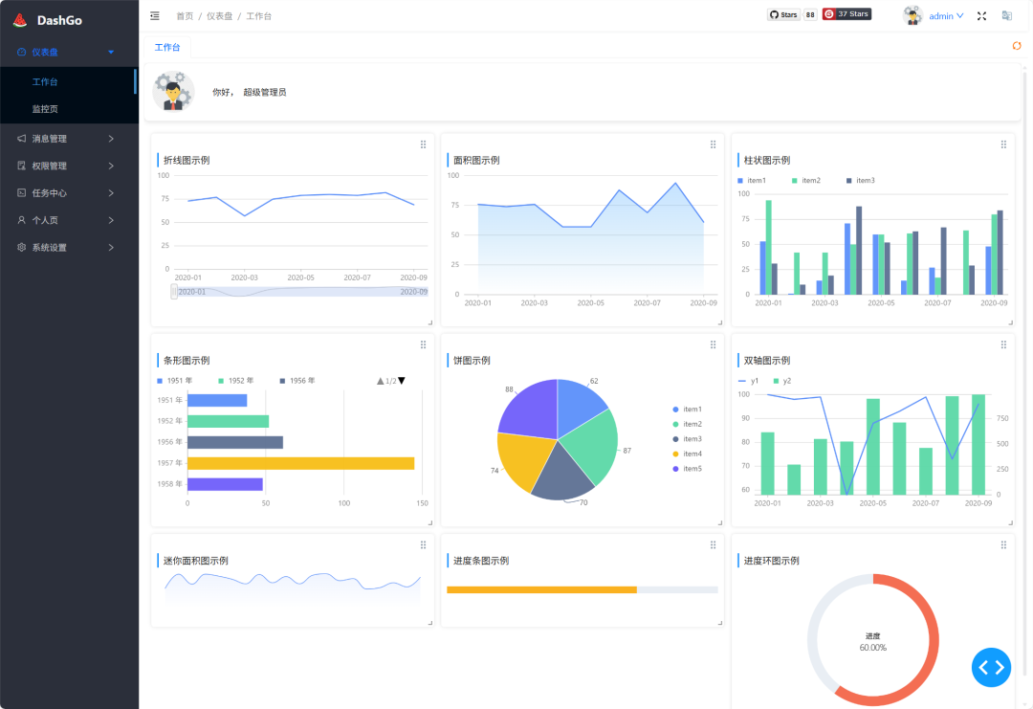Open the language translation icon
Image resolution: width=1033 pixels, height=709 pixels.
point(1006,16)
